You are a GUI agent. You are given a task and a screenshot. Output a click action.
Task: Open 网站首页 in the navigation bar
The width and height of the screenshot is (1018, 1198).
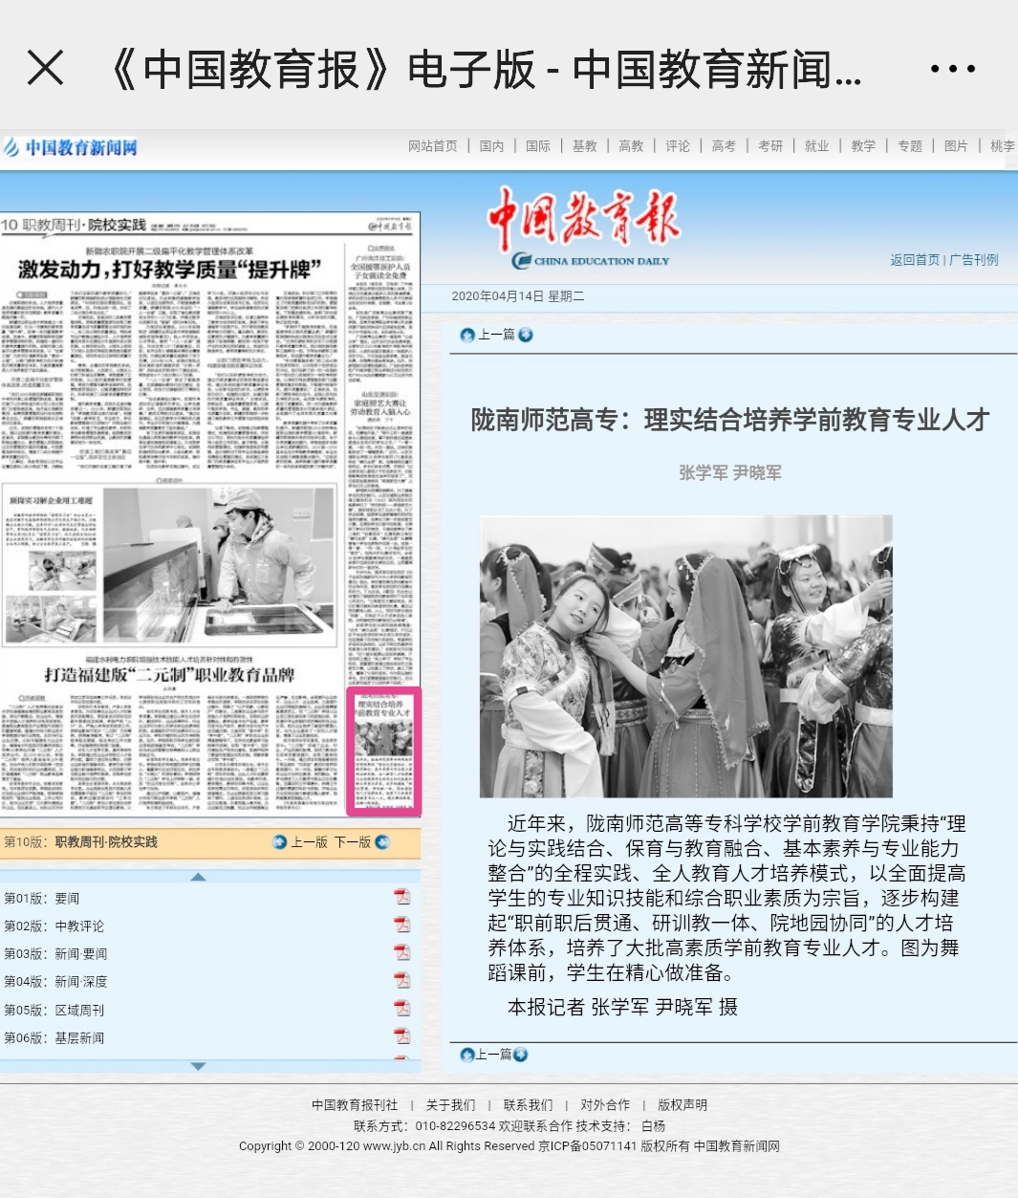click(432, 146)
